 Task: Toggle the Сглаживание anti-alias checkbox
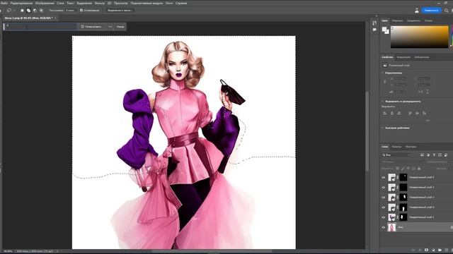click(x=81, y=11)
